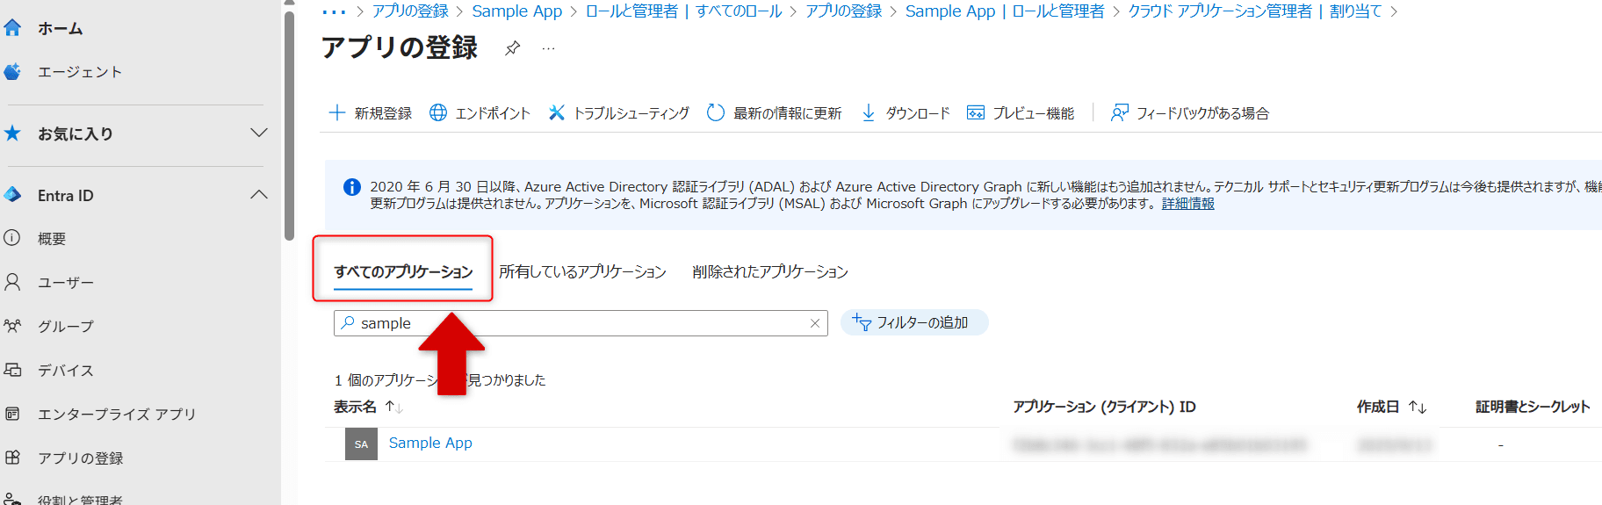Click フィルターの追加 button

coord(914,322)
